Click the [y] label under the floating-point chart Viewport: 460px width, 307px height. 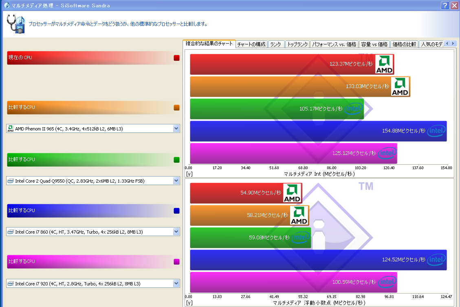tap(189, 303)
